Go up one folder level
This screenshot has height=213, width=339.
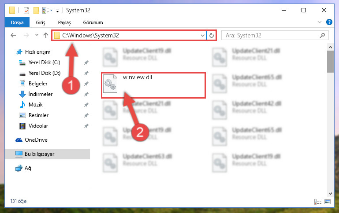pos(45,35)
